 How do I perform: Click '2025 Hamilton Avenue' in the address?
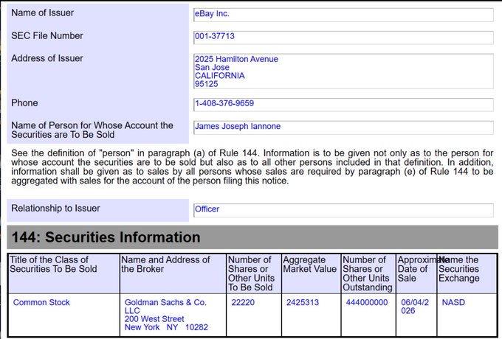point(236,59)
